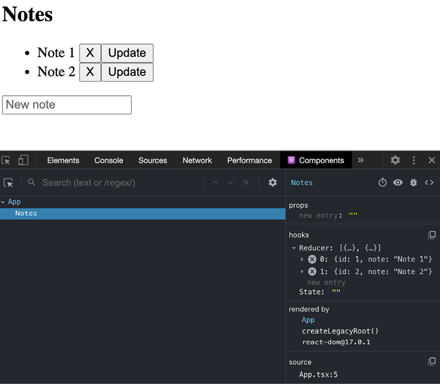Open the Network tab
The height and width of the screenshot is (384, 440).
coord(197,160)
